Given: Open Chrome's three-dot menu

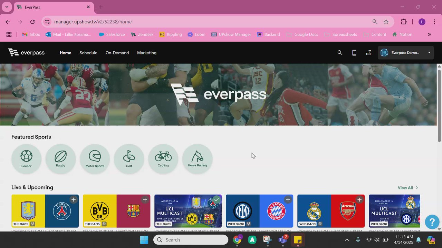Looking at the screenshot, I should [x=434, y=22].
